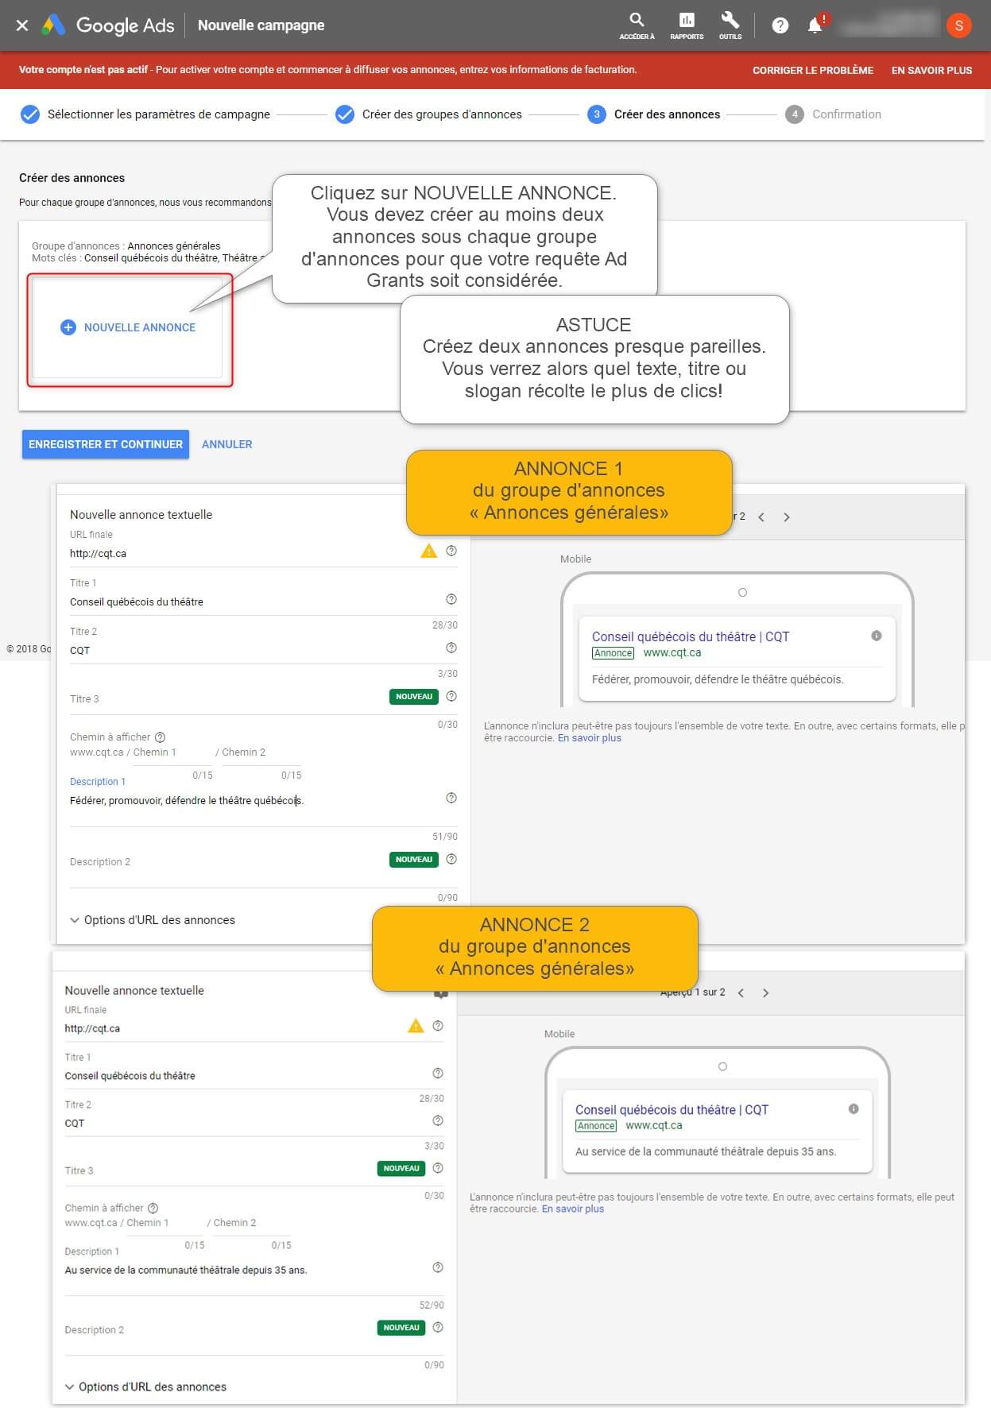The height and width of the screenshot is (1408, 991).
Task: Open the notifications bell
Action: 815,25
